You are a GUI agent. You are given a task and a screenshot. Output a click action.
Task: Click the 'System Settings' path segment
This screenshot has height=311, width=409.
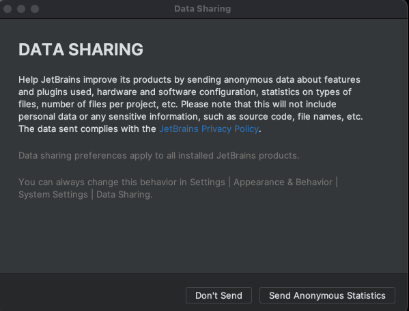(53, 195)
